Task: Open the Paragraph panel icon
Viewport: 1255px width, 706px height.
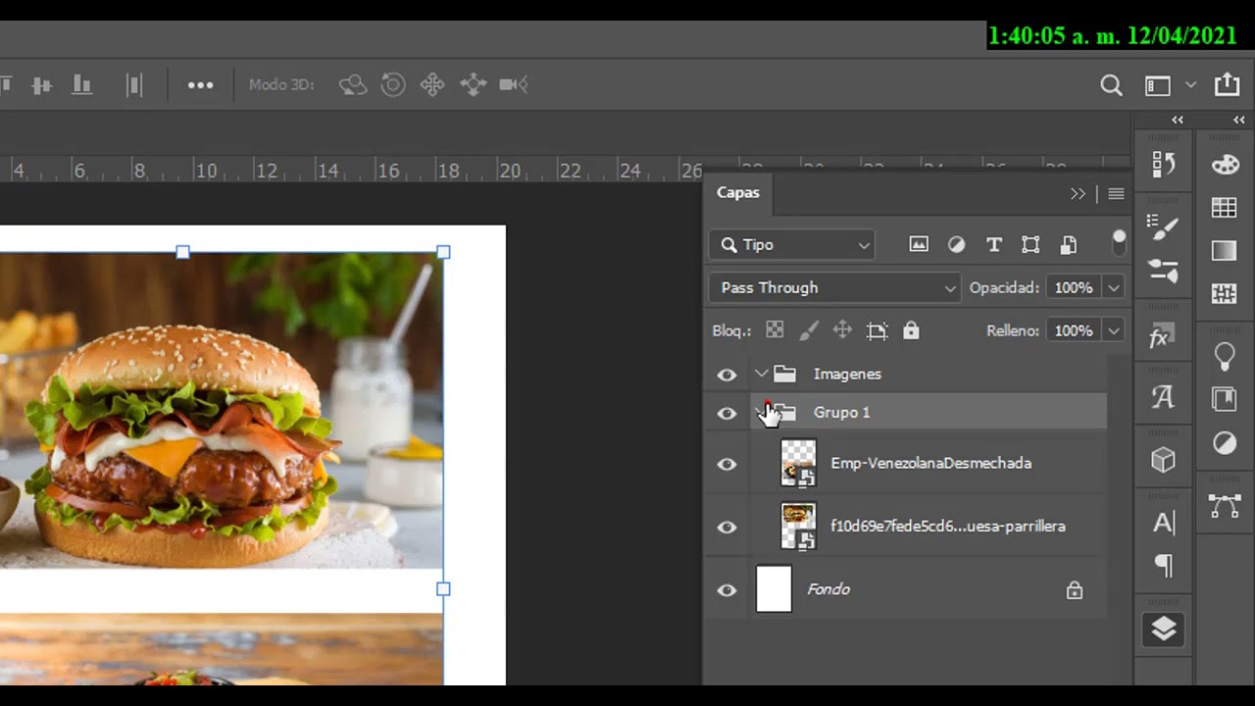Action: [x=1164, y=566]
